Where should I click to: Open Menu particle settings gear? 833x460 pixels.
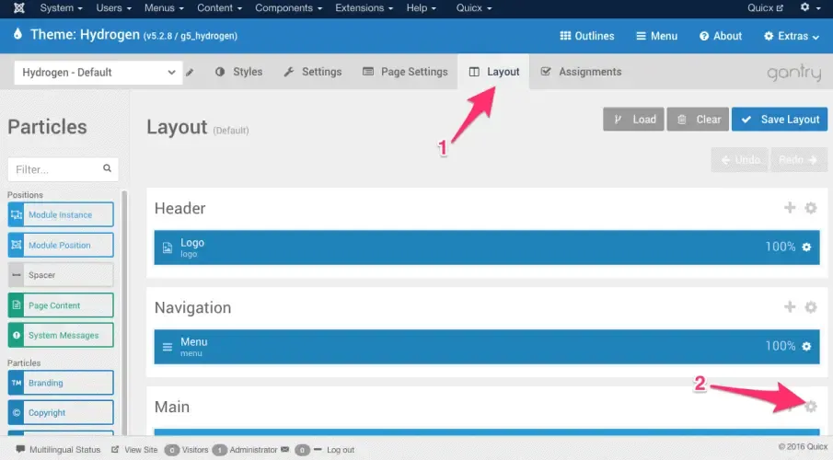806,346
